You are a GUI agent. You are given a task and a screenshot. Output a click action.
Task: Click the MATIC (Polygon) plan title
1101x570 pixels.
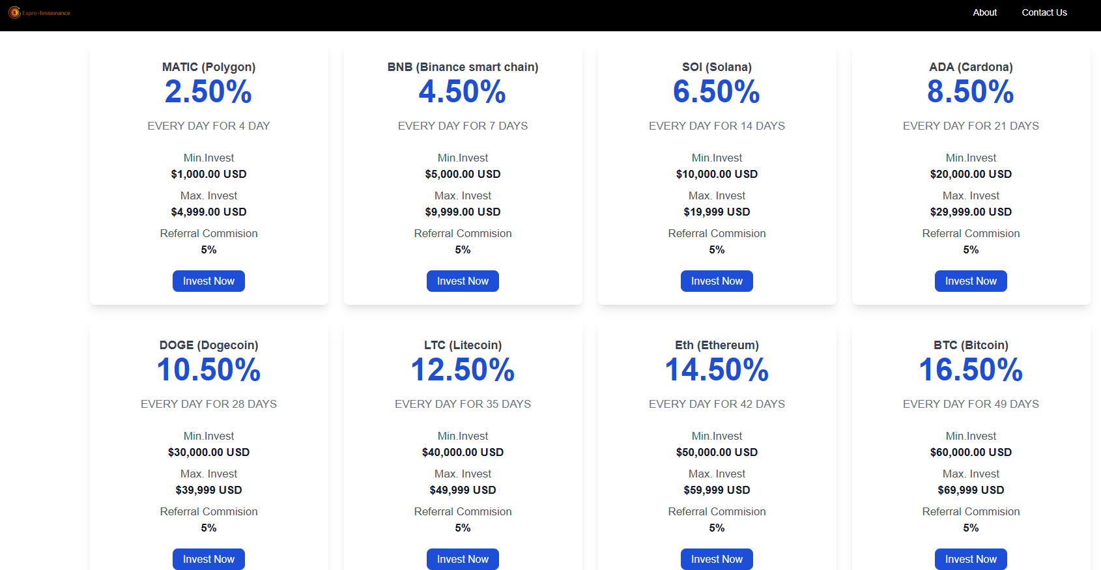[208, 67]
